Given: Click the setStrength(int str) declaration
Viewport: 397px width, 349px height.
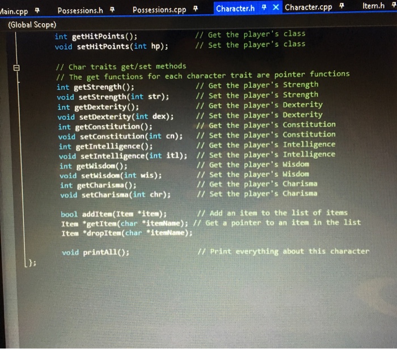Looking at the screenshot, I should (x=113, y=97).
